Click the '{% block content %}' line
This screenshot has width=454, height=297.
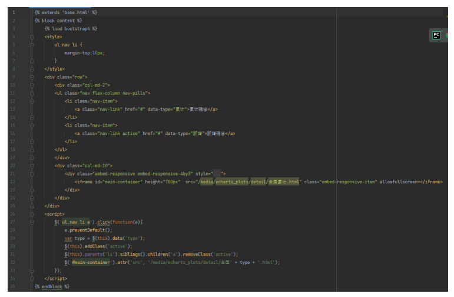pyautogui.click(x=58, y=21)
